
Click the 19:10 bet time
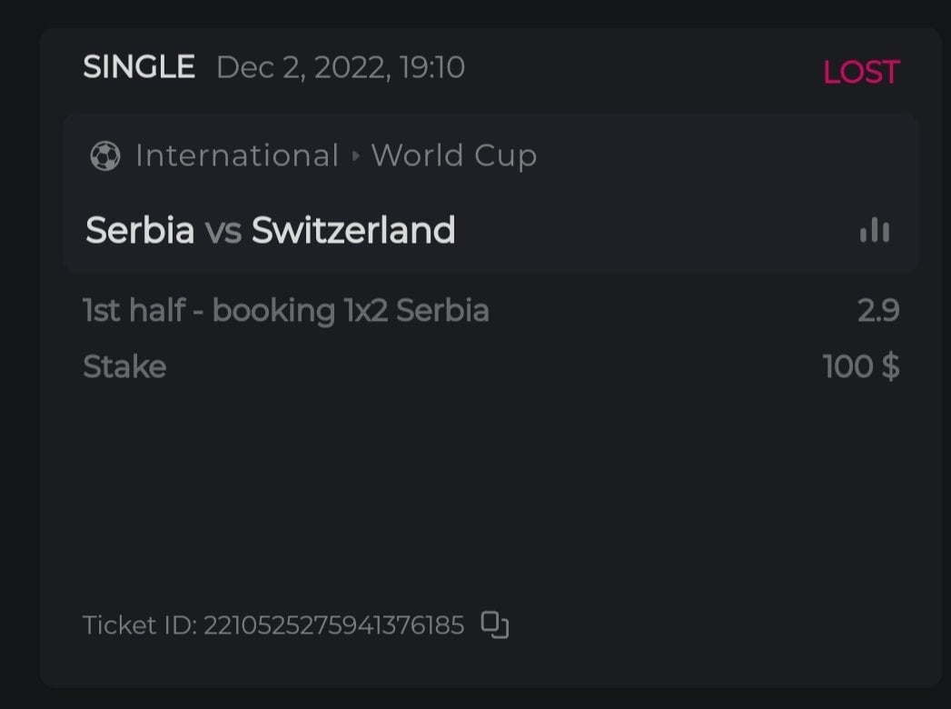coord(432,67)
